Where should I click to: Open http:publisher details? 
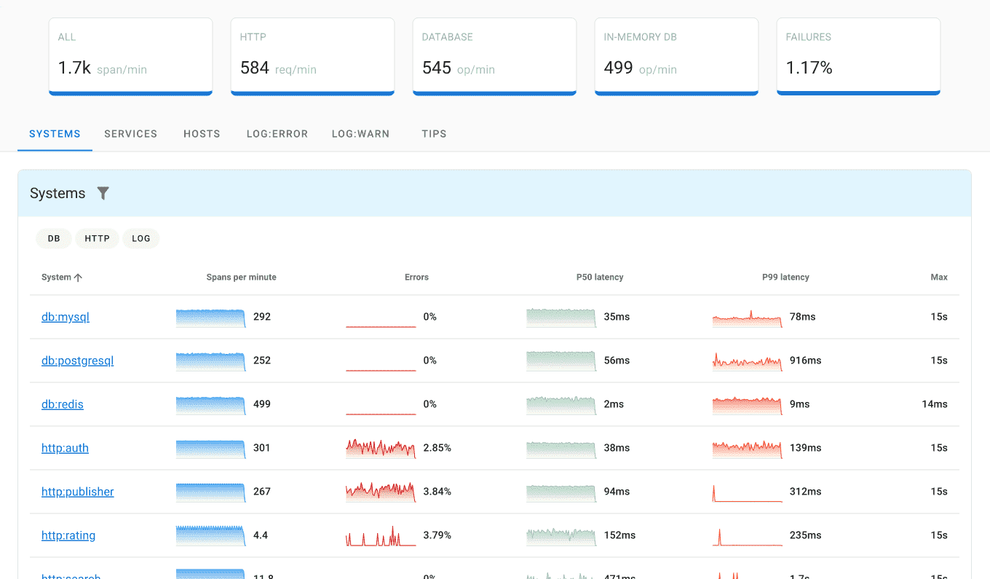coord(77,492)
